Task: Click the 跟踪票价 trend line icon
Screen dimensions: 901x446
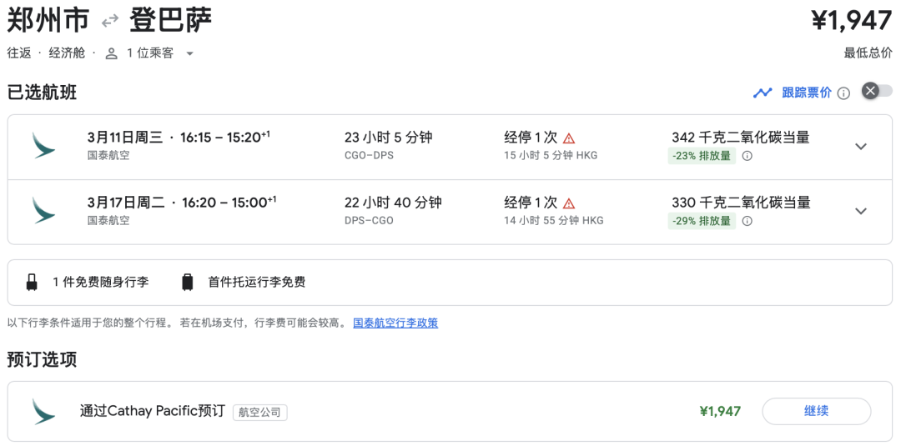Action: 763,93
